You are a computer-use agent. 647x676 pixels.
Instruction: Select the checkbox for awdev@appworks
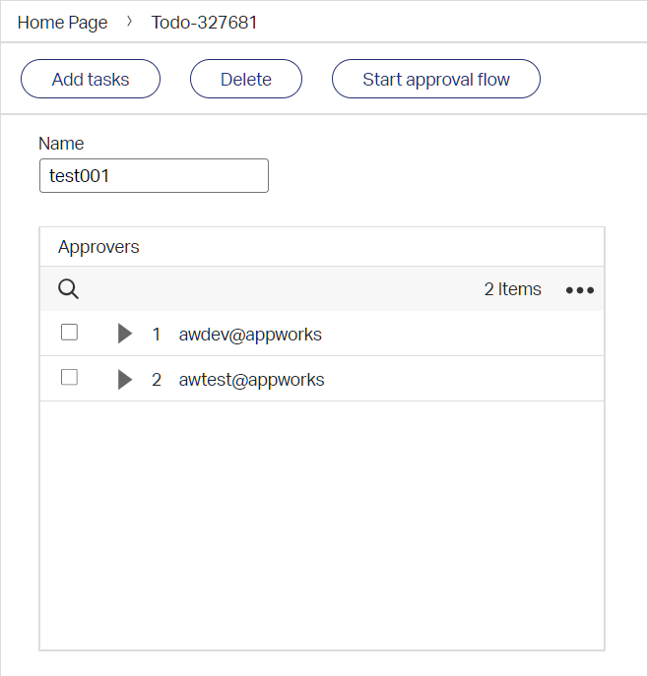69,333
